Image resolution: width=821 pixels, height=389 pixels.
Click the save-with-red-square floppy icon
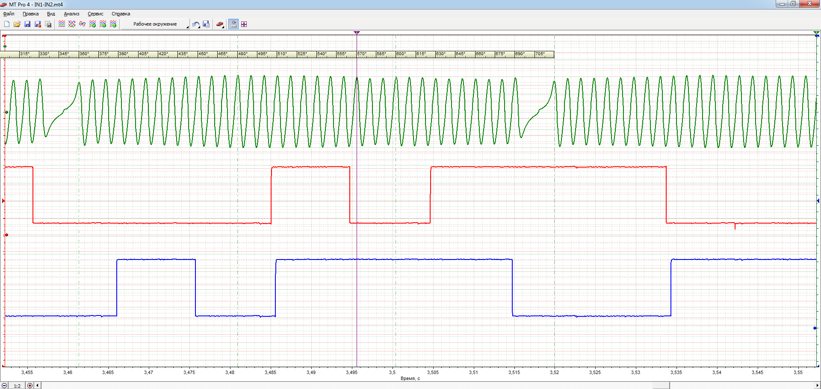(x=38, y=24)
